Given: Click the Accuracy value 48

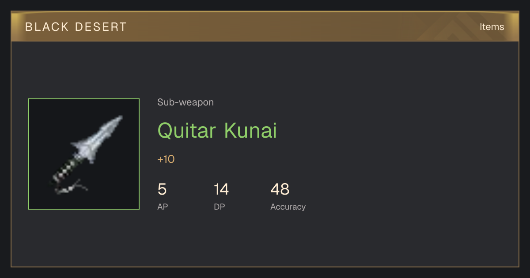Looking at the screenshot, I should point(280,189).
